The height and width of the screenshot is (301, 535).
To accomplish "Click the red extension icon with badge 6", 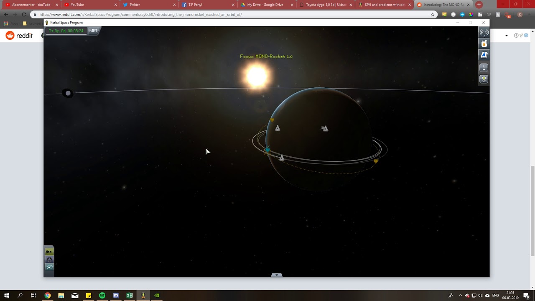I will (x=508, y=15).
